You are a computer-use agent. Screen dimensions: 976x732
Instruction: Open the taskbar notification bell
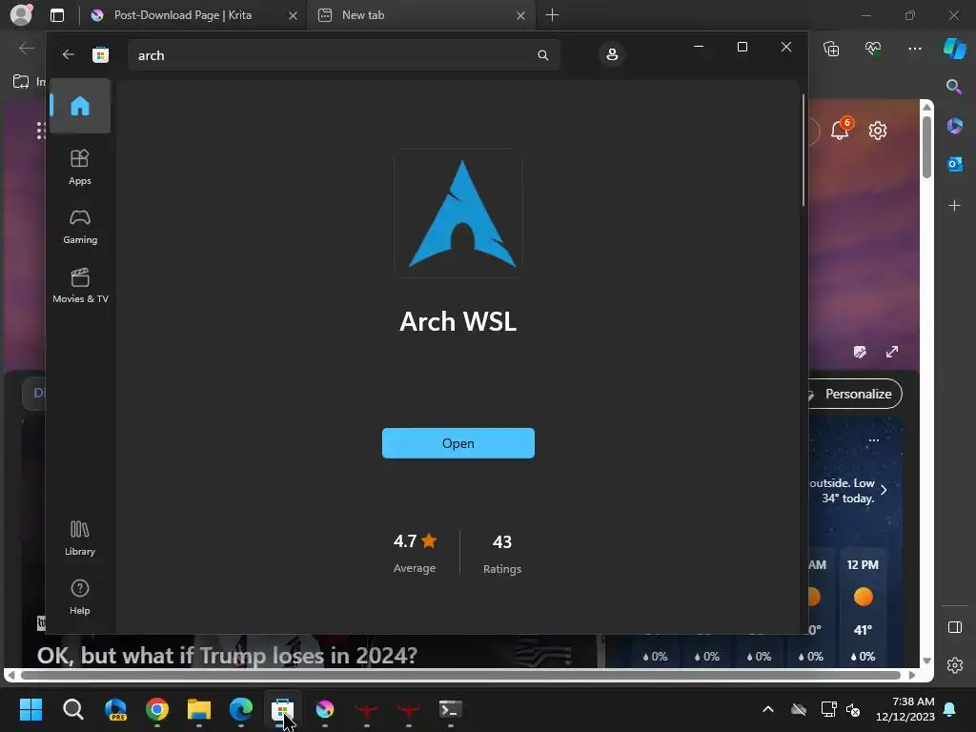(950, 709)
